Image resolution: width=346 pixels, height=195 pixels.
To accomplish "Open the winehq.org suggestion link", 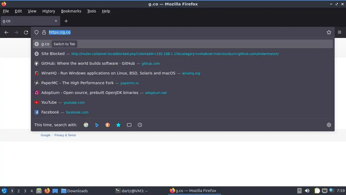I will pyautogui.click(x=191, y=73).
